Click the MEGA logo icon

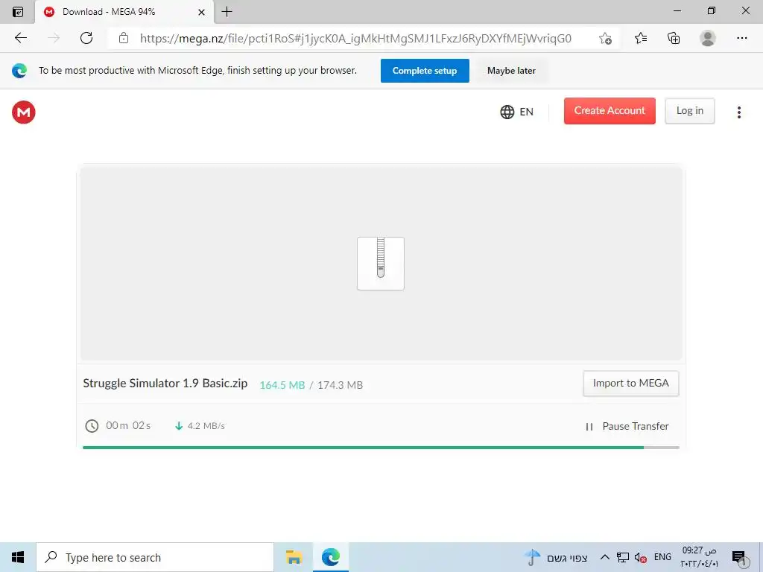point(23,112)
